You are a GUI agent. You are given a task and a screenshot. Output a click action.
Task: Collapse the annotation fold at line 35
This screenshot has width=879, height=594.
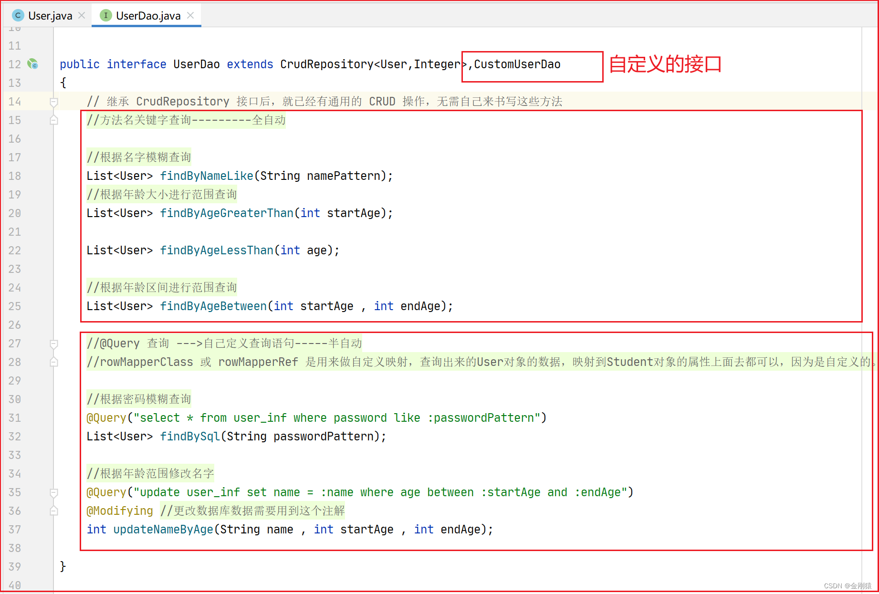pos(54,492)
